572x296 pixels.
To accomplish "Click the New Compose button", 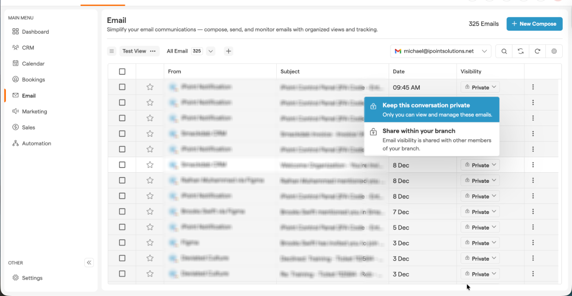I will click(534, 24).
